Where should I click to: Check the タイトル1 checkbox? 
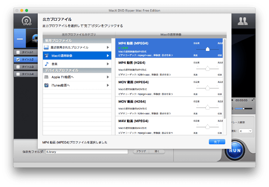click(18, 52)
